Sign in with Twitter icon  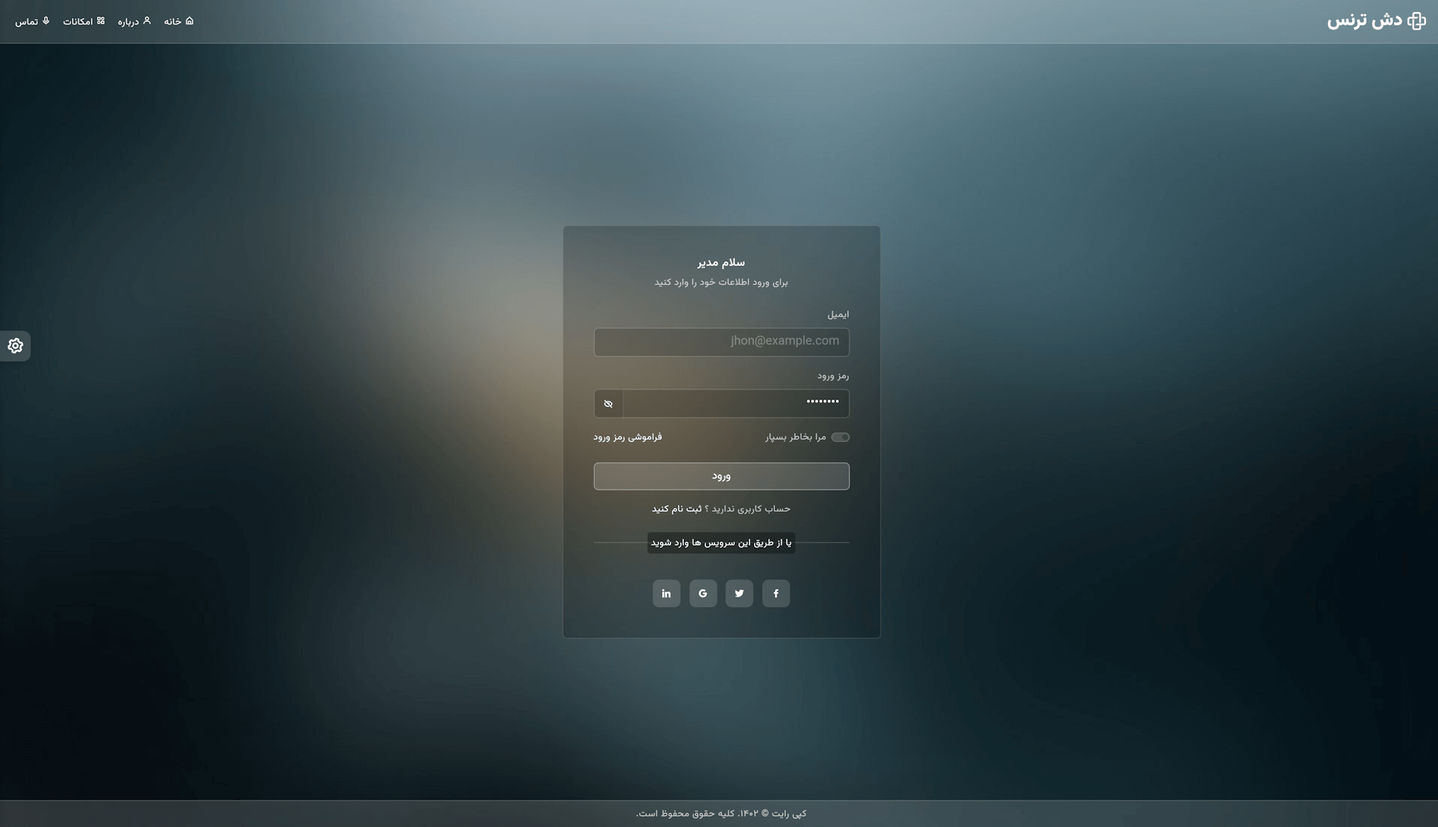pos(739,594)
